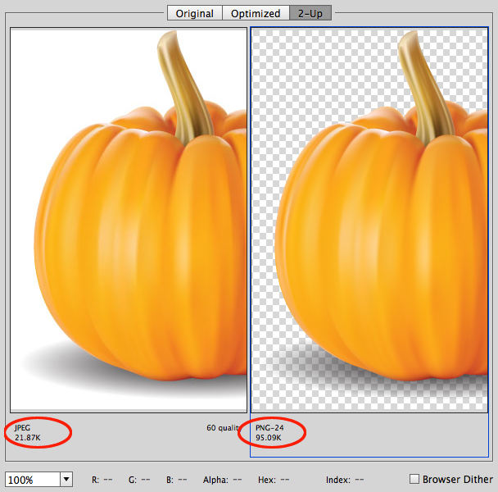
Task: Switch to the Optimized tab
Action: pos(254,13)
